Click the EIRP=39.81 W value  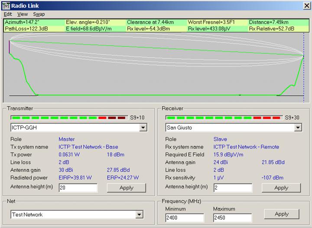point(75,178)
